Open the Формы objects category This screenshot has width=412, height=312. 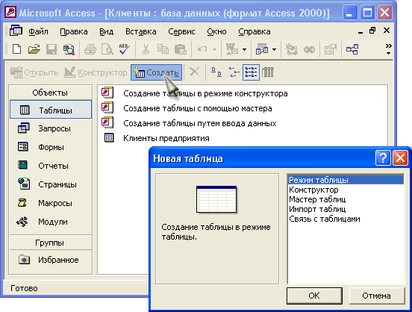pos(51,147)
